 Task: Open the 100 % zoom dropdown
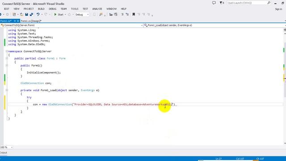coord(12,147)
